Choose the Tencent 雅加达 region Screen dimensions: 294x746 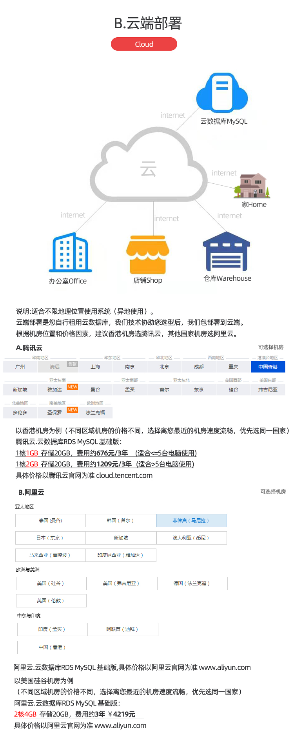pyautogui.click(x=54, y=389)
